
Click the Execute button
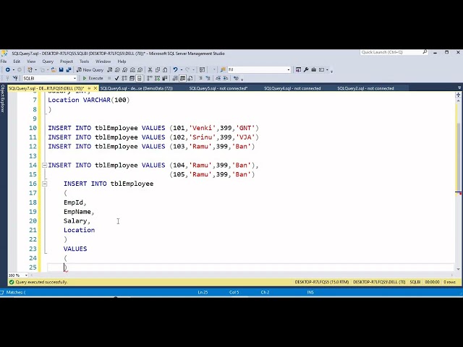coord(93,78)
